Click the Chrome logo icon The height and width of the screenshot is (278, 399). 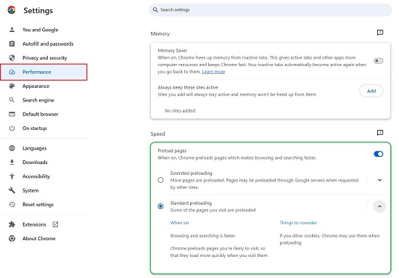pos(12,10)
